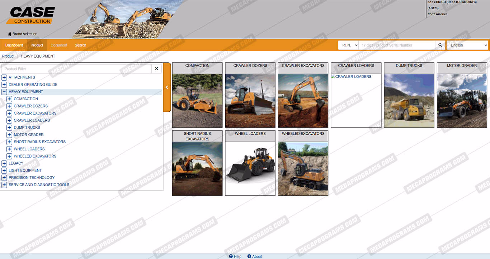Clear the product filter with X icon
Screen dimensions: 490x259
(x=156, y=69)
